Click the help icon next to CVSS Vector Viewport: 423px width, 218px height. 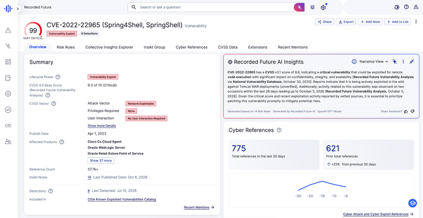[54, 104]
